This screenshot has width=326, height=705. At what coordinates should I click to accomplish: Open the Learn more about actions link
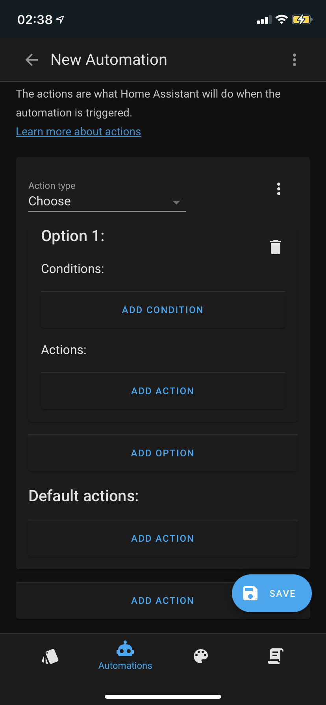(x=78, y=131)
